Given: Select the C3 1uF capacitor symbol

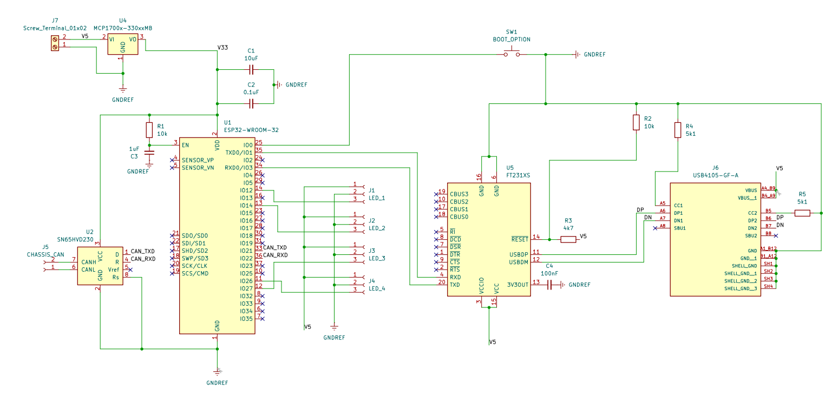Looking at the screenshot, I should pyautogui.click(x=149, y=153).
